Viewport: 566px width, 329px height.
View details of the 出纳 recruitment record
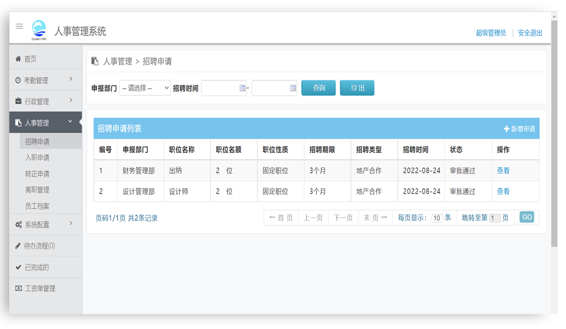click(x=503, y=170)
